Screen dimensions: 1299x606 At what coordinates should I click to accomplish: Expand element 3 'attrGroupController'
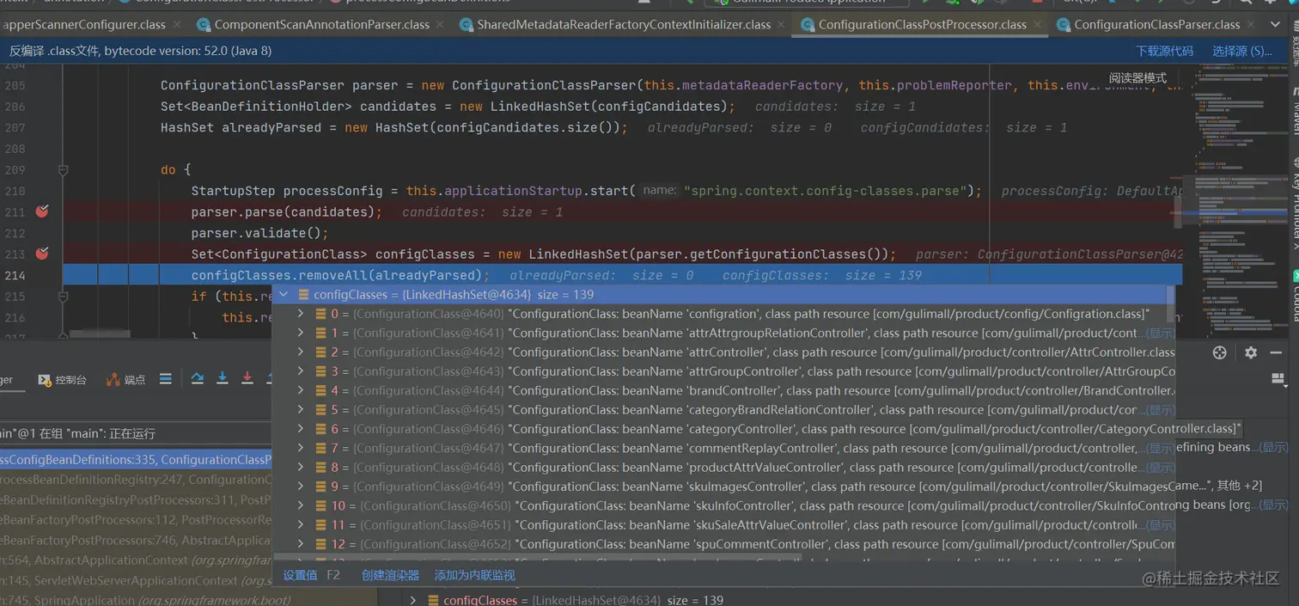click(300, 371)
